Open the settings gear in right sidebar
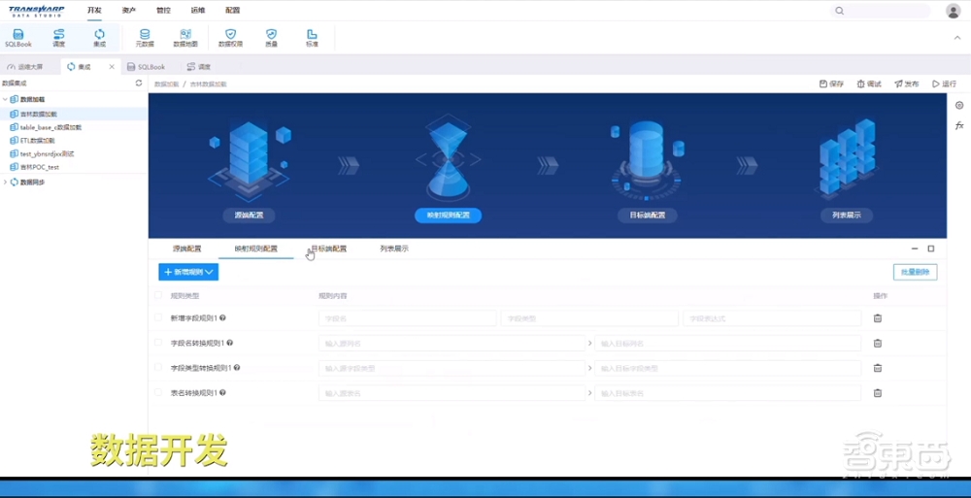The height and width of the screenshot is (498, 971). pyautogui.click(x=959, y=105)
